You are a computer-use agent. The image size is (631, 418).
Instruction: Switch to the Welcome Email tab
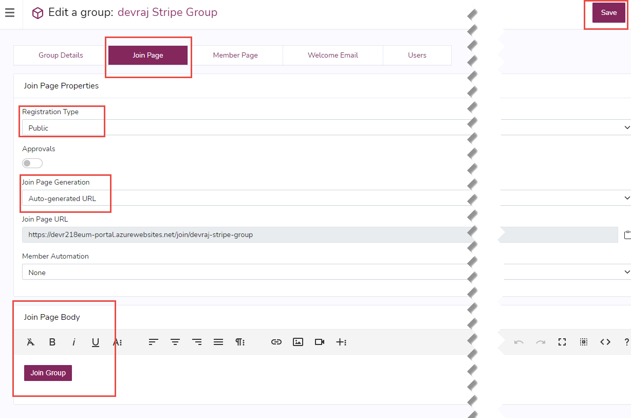point(332,55)
